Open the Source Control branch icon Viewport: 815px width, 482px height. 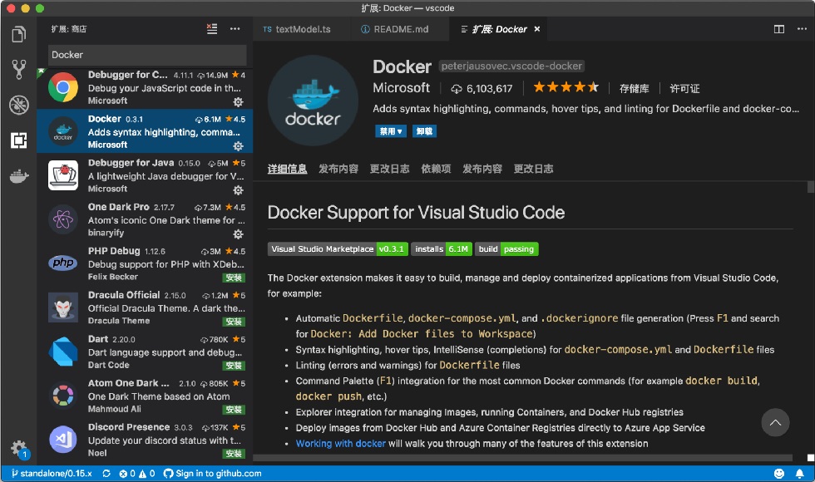[x=18, y=69]
